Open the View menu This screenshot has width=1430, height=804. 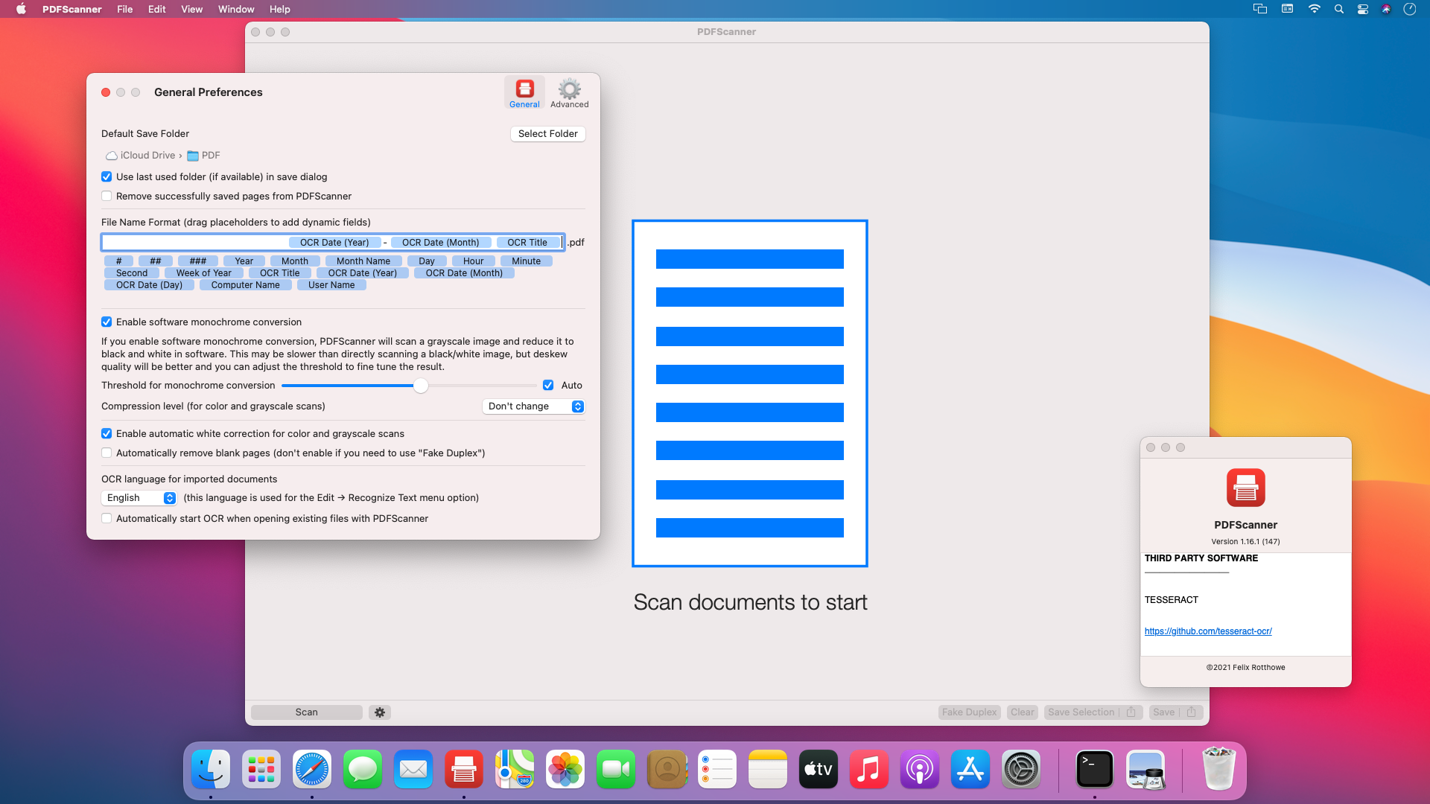[x=191, y=9]
